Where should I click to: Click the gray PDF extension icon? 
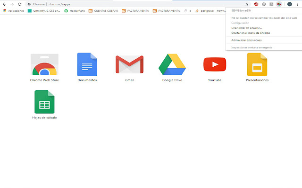coord(271,4)
